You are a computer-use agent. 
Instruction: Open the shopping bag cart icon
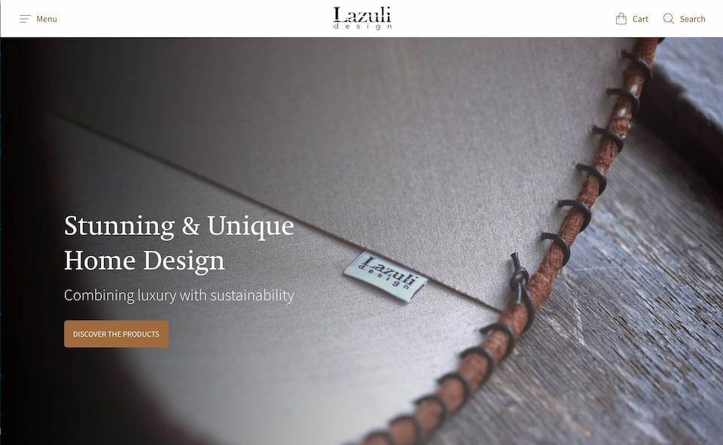[x=621, y=19]
